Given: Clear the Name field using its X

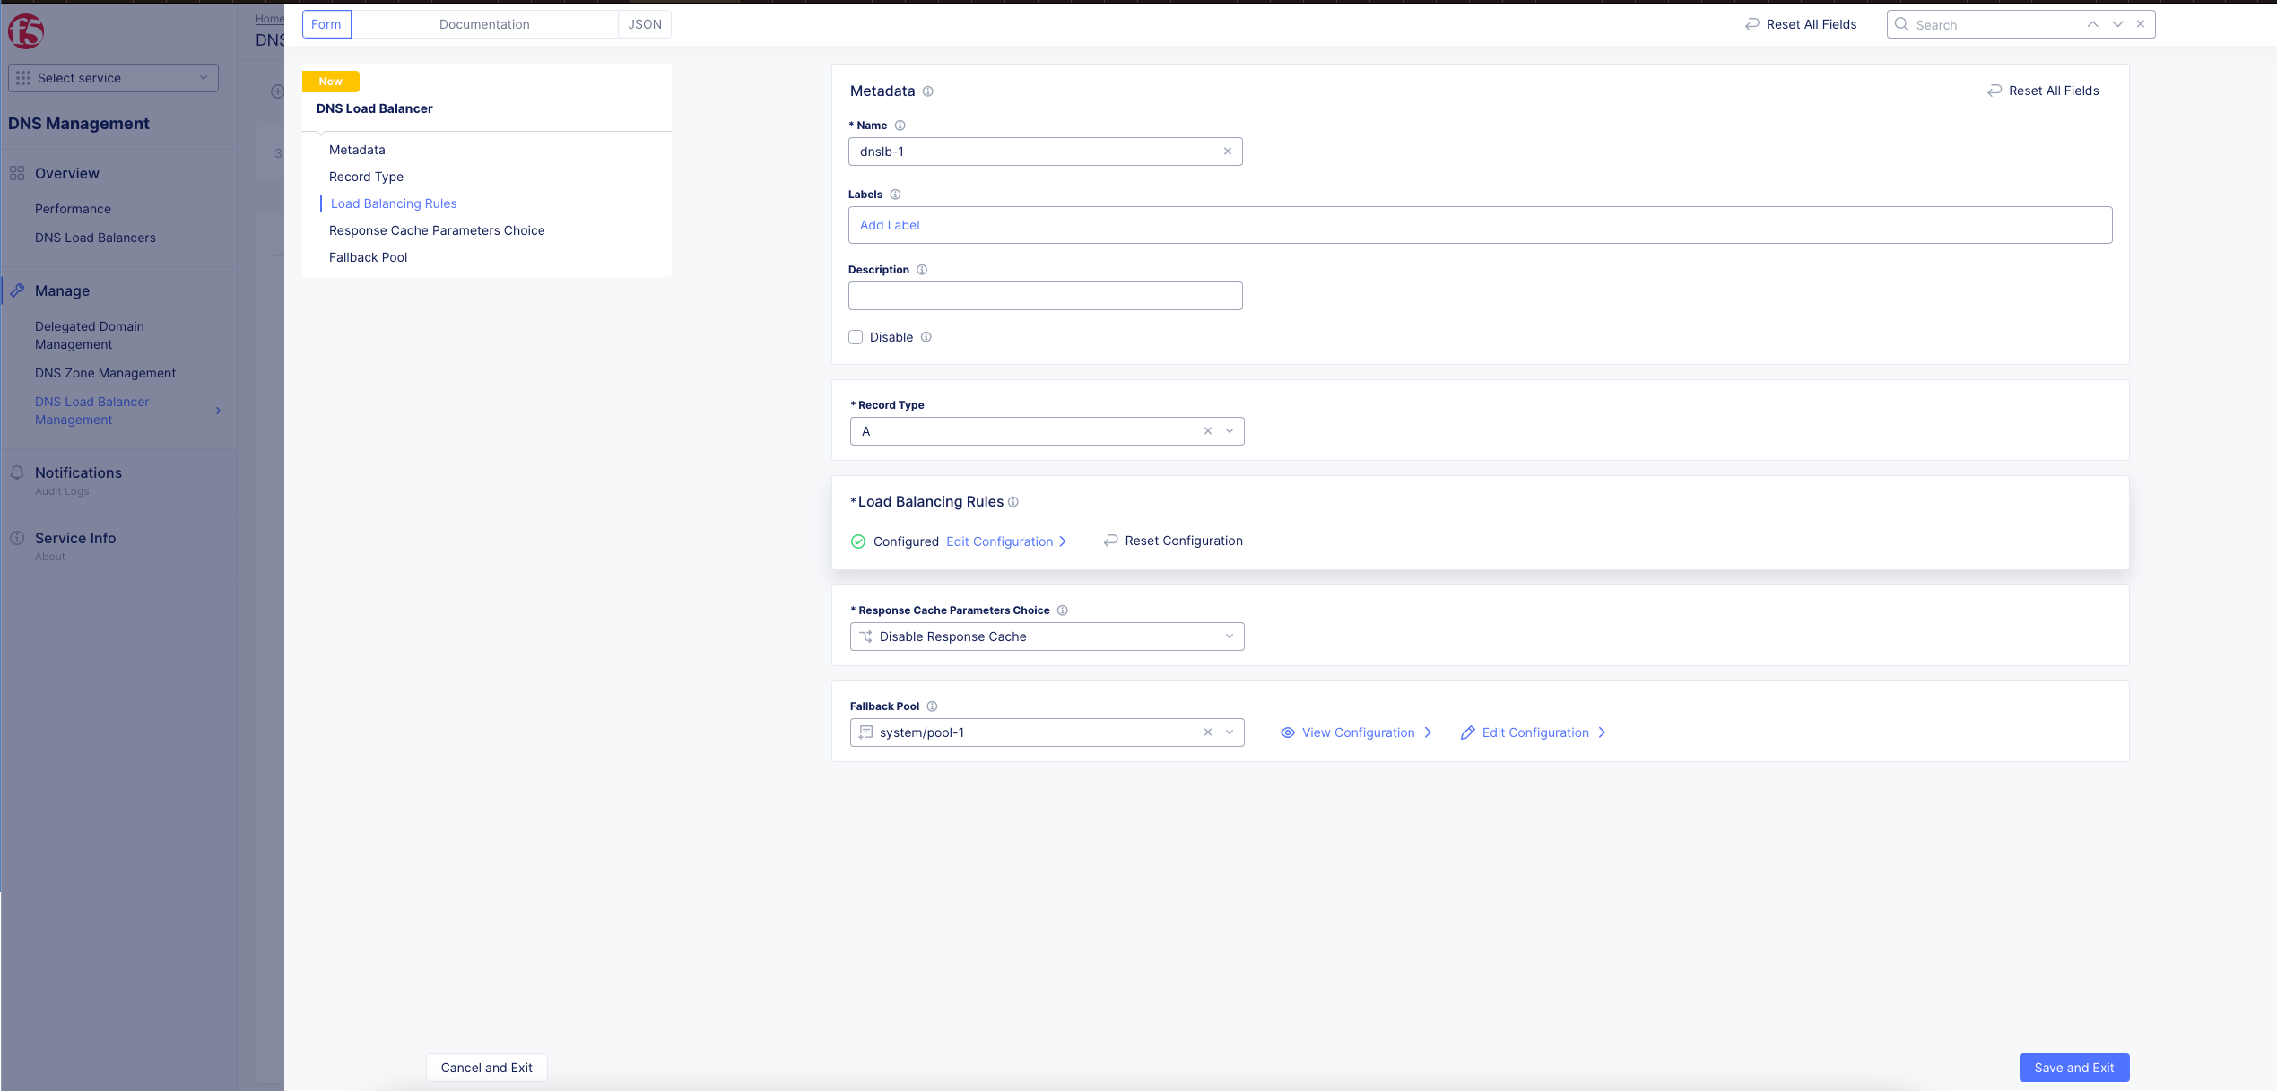Looking at the screenshot, I should coord(1227,151).
